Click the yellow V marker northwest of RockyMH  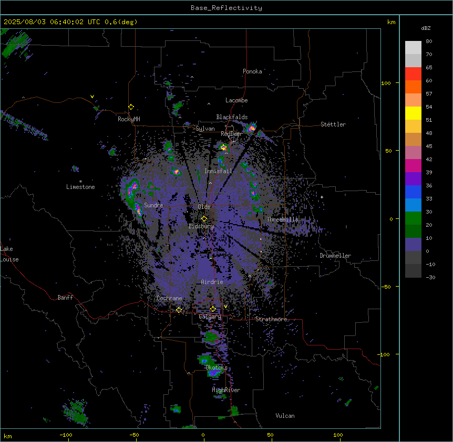tap(92, 97)
